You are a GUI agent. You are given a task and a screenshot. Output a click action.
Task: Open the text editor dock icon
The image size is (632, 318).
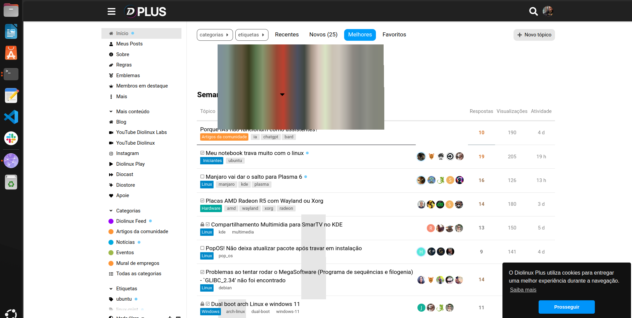(11, 96)
